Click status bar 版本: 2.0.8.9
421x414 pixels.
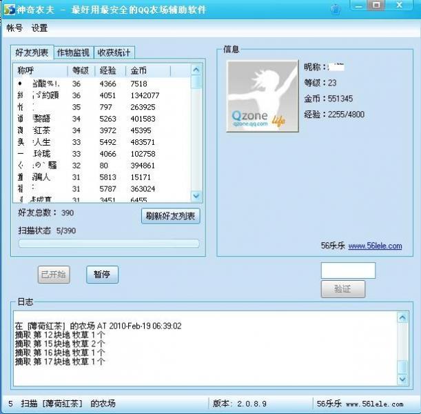(240, 404)
